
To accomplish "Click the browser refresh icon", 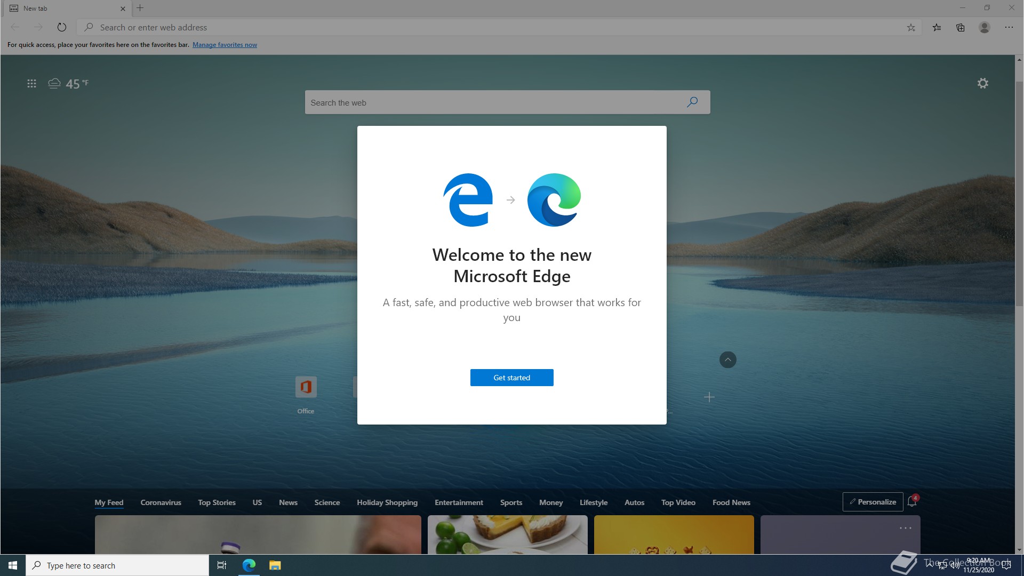I will pyautogui.click(x=62, y=27).
